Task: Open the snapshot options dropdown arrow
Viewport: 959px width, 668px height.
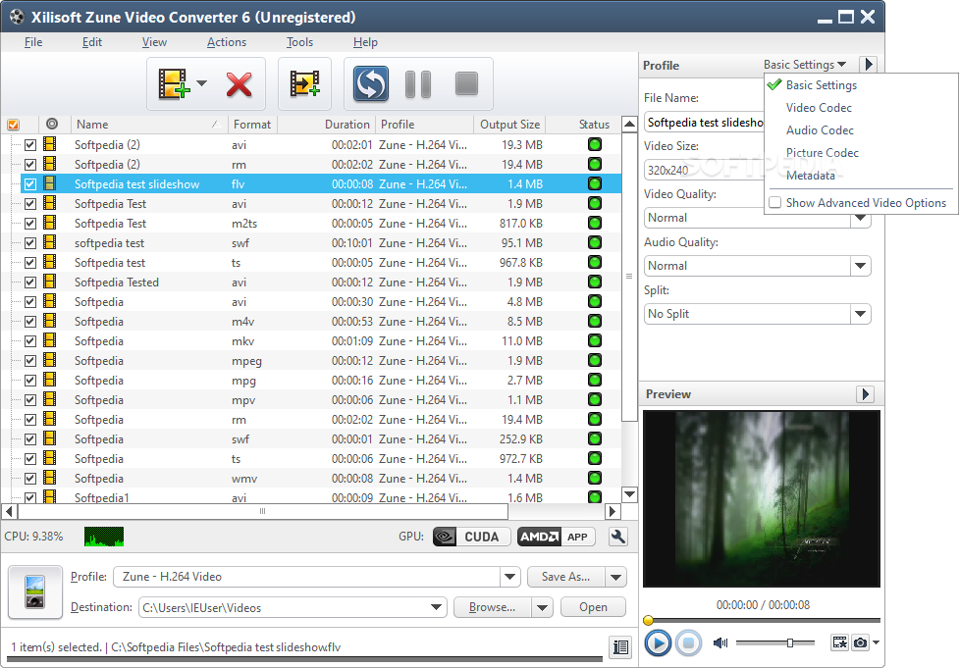Action: coord(876,642)
